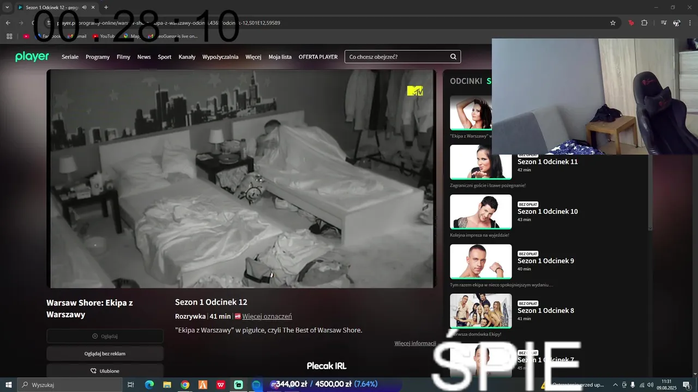698x392 pixels.
Task: Open the Windows Start menu
Action: click(x=9, y=384)
